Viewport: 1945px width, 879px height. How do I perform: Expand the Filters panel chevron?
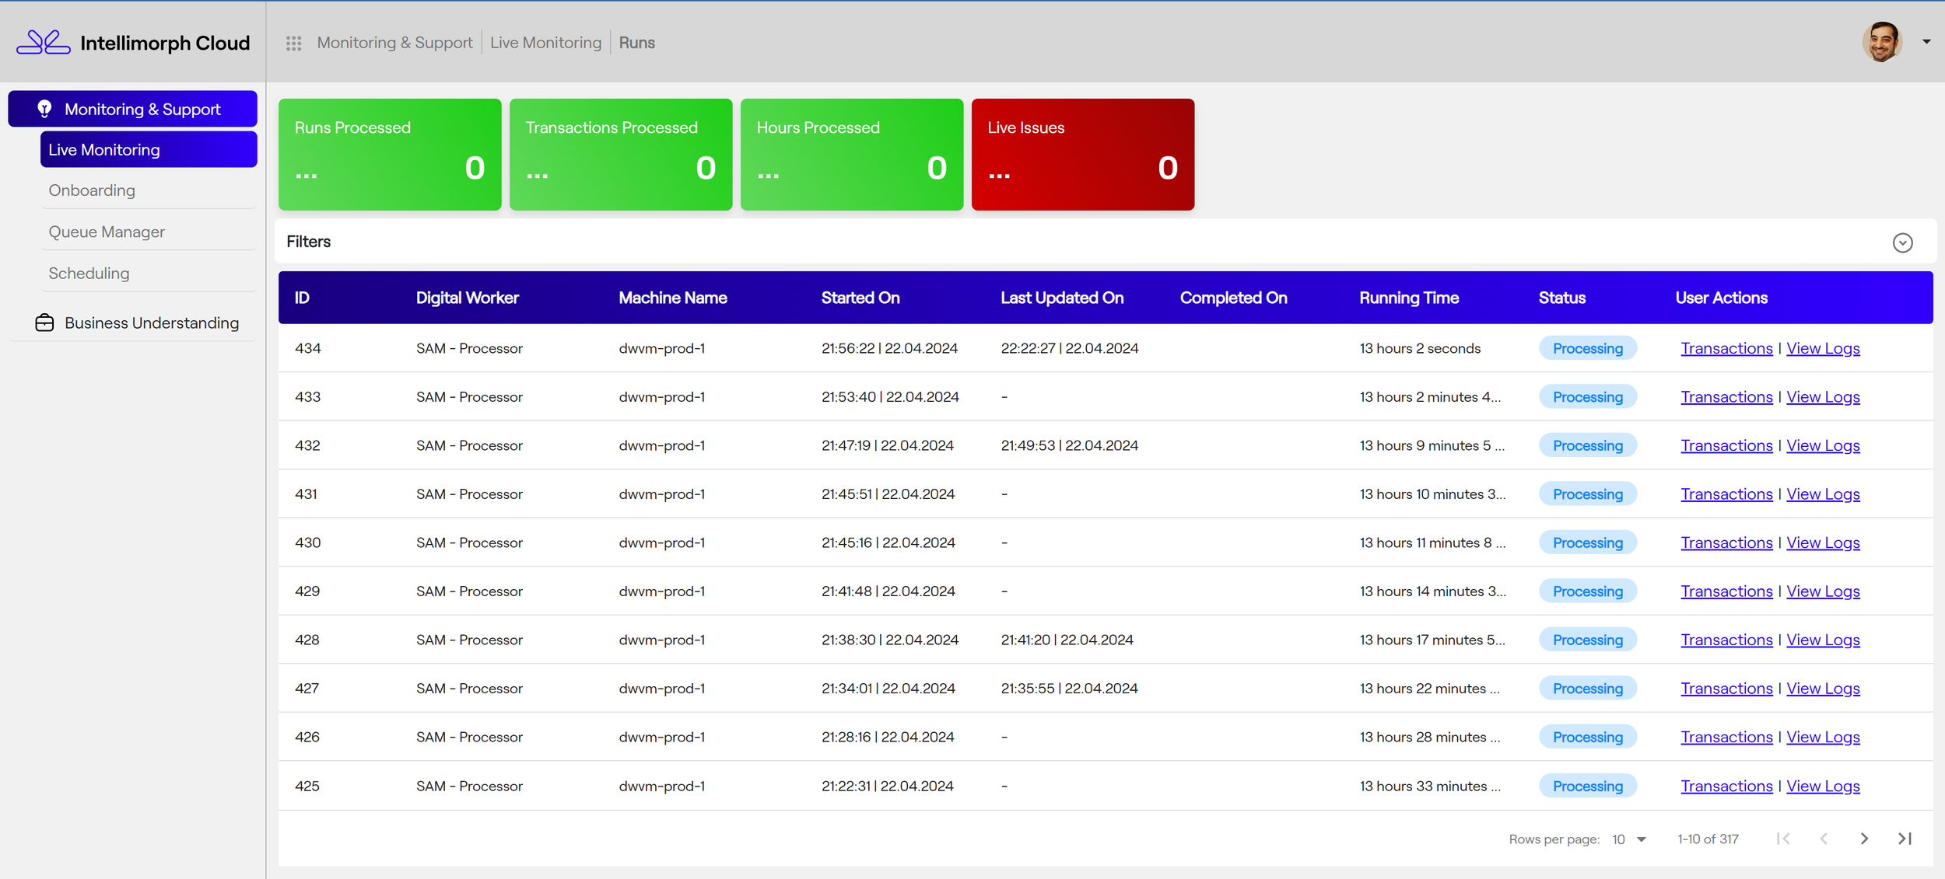(1902, 242)
